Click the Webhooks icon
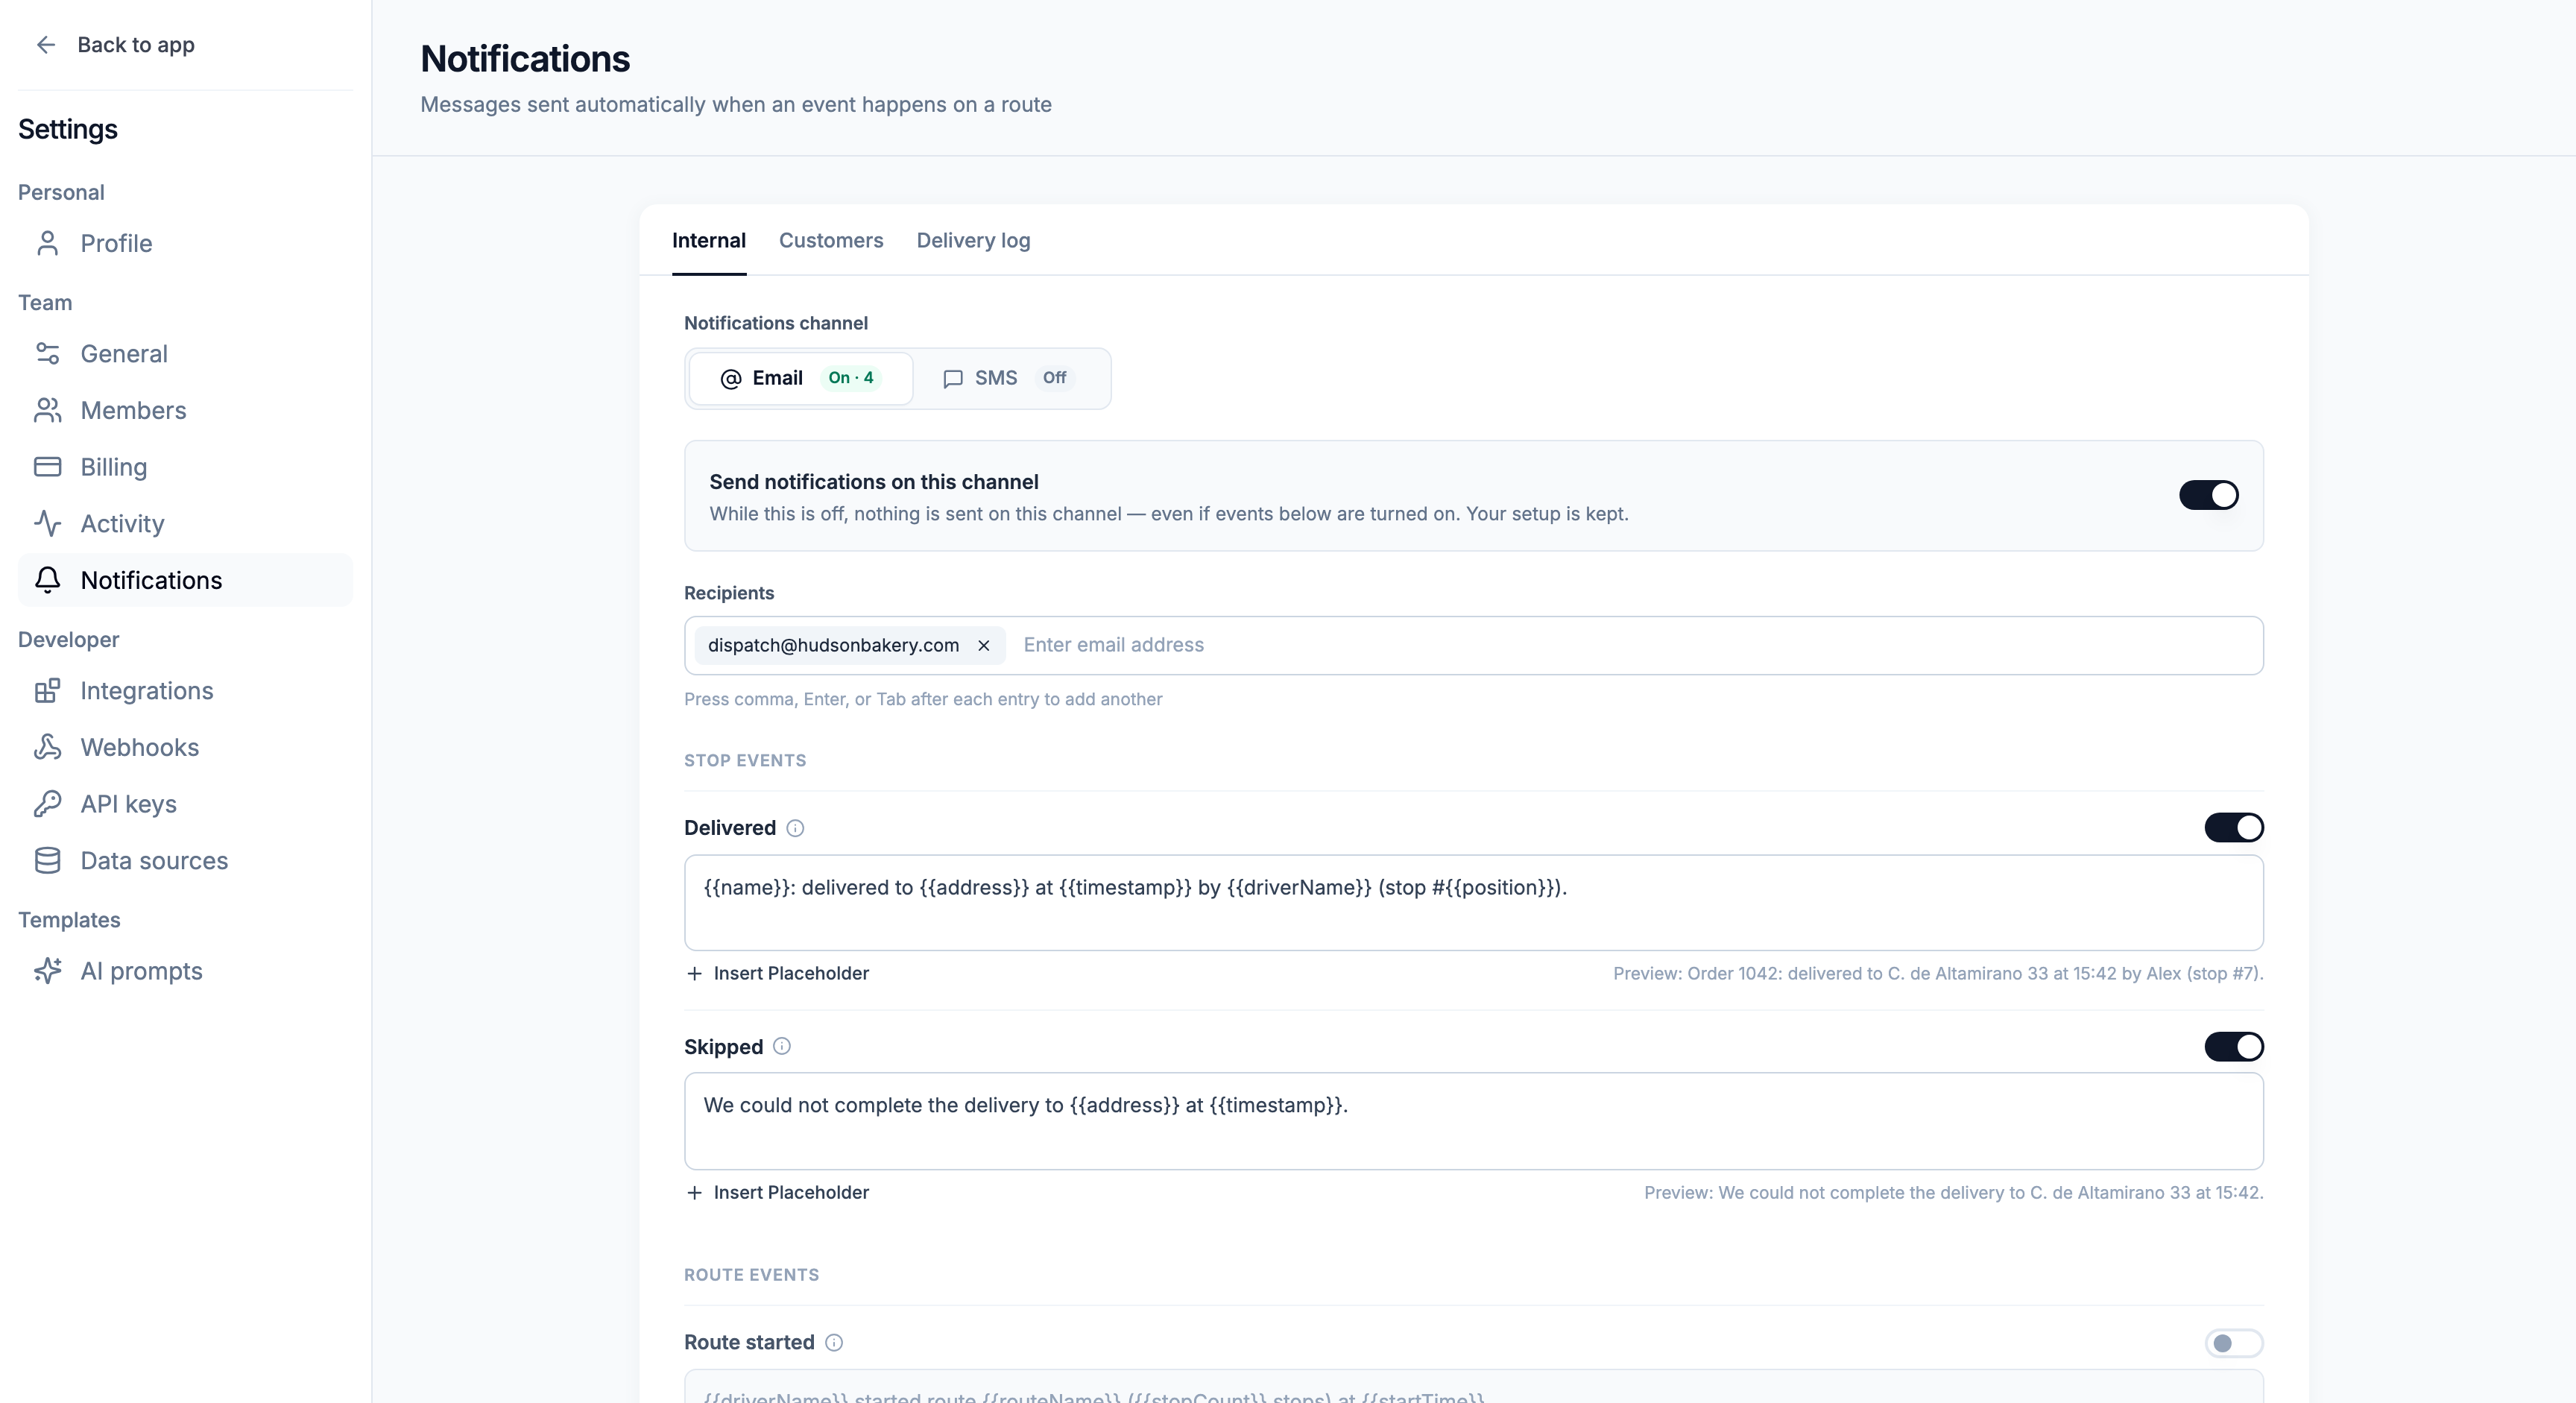Viewport: 2576px width, 1403px height. (x=47, y=747)
